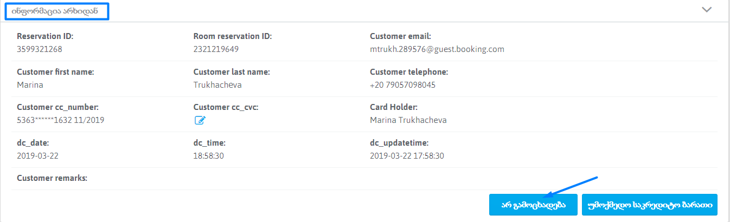Click the edit icon under Customer cc_cvc

pyautogui.click(x=200, y=121)
